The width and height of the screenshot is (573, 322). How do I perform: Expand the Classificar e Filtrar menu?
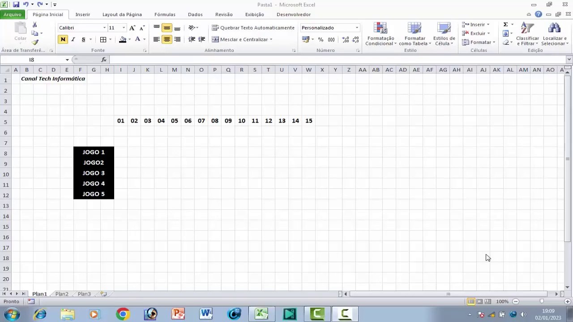coord(527,34)
